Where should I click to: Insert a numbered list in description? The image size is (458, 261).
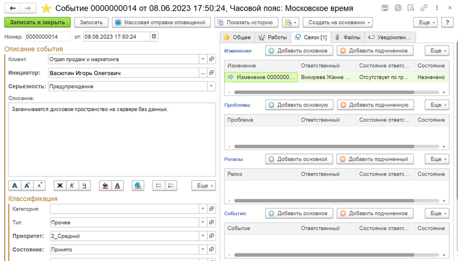(171, 185)
